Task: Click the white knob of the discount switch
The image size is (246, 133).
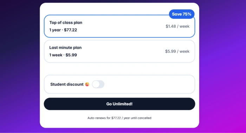Action: [x=96, y=84]
